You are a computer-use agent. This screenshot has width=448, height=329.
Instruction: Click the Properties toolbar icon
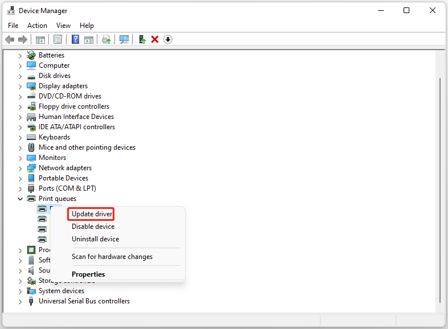tap(57, 39)
